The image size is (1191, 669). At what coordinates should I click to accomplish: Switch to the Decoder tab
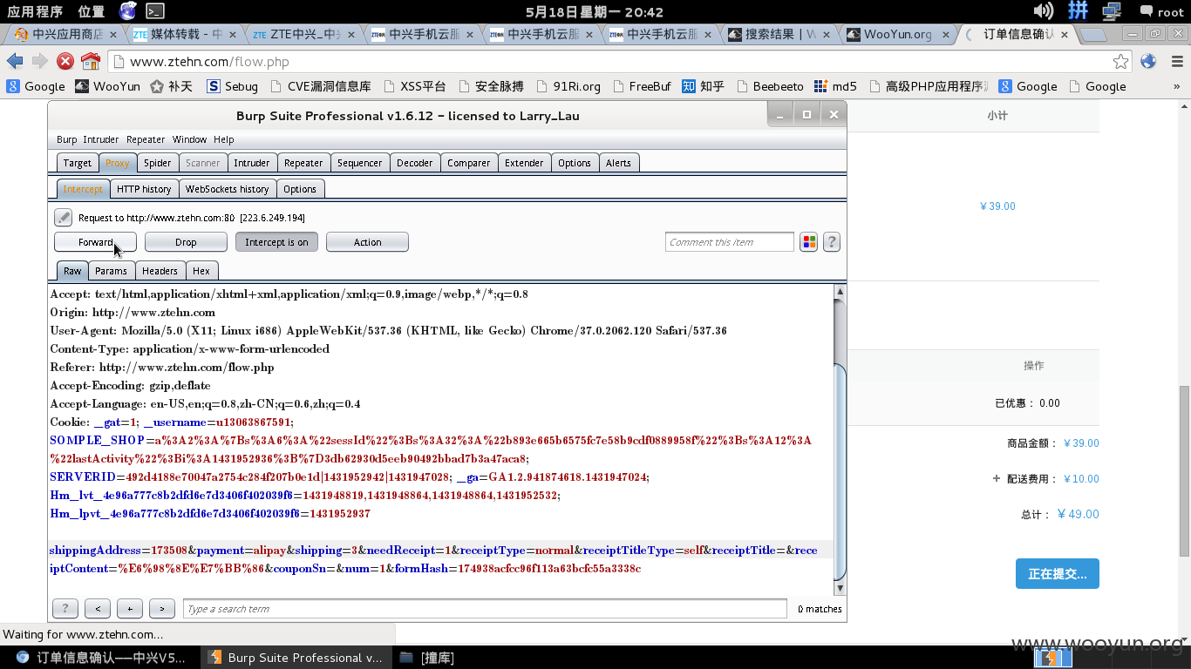pyautogui.click(x=415, y=163)
